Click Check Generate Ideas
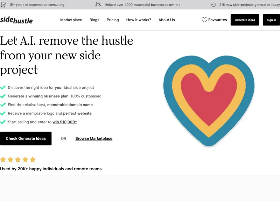The height and width of the screenshot is (201, 280). (26, 139)
